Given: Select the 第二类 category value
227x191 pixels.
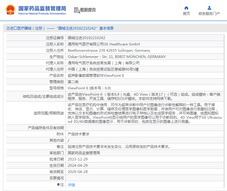Looking at the screenshot, I should click(x=73, y=82).
